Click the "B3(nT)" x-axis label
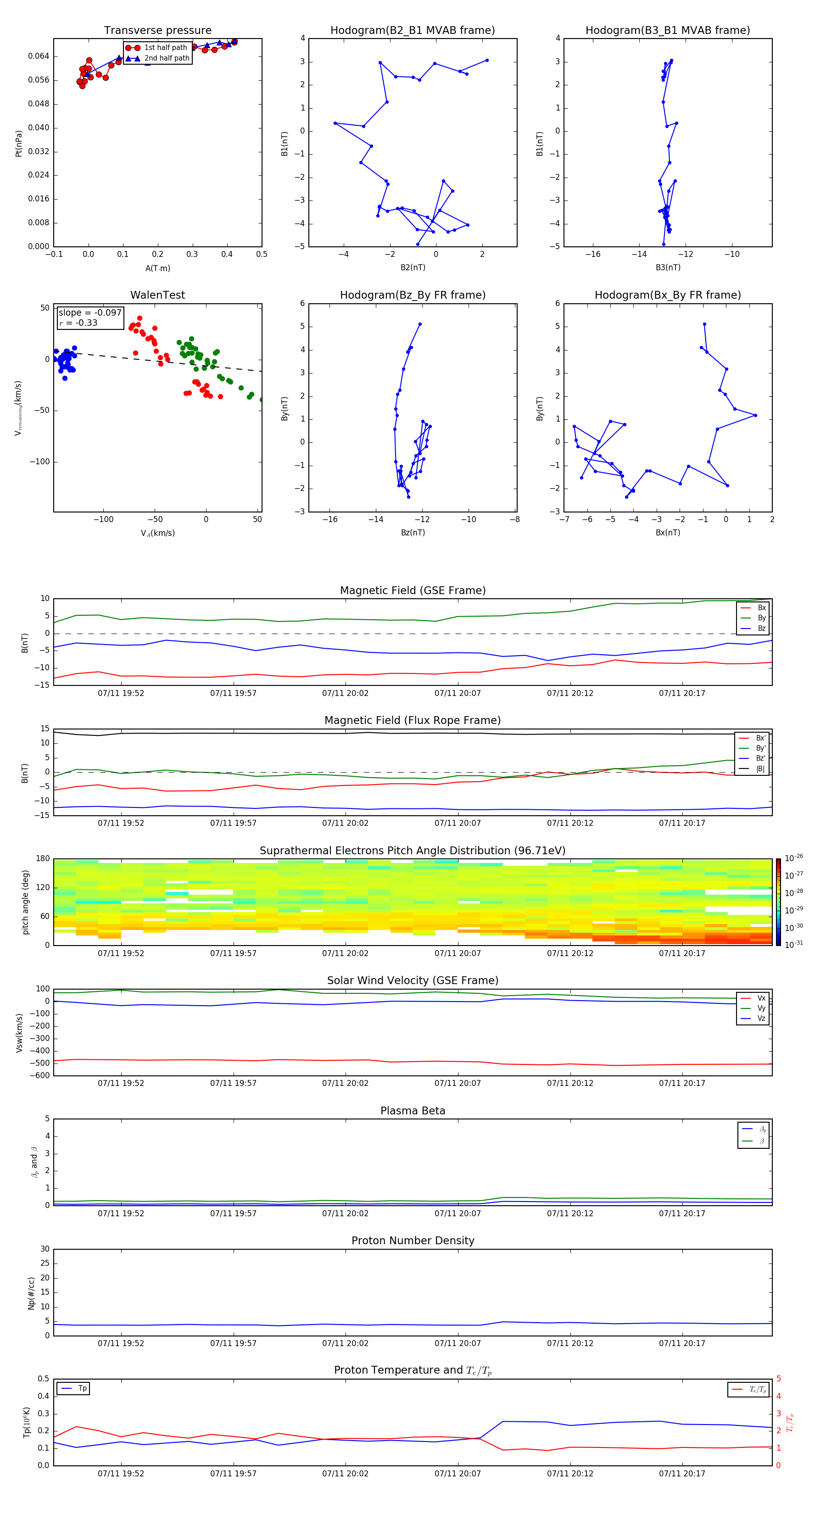This screenshot has width=826, height=1514. [x=668, y=268]
